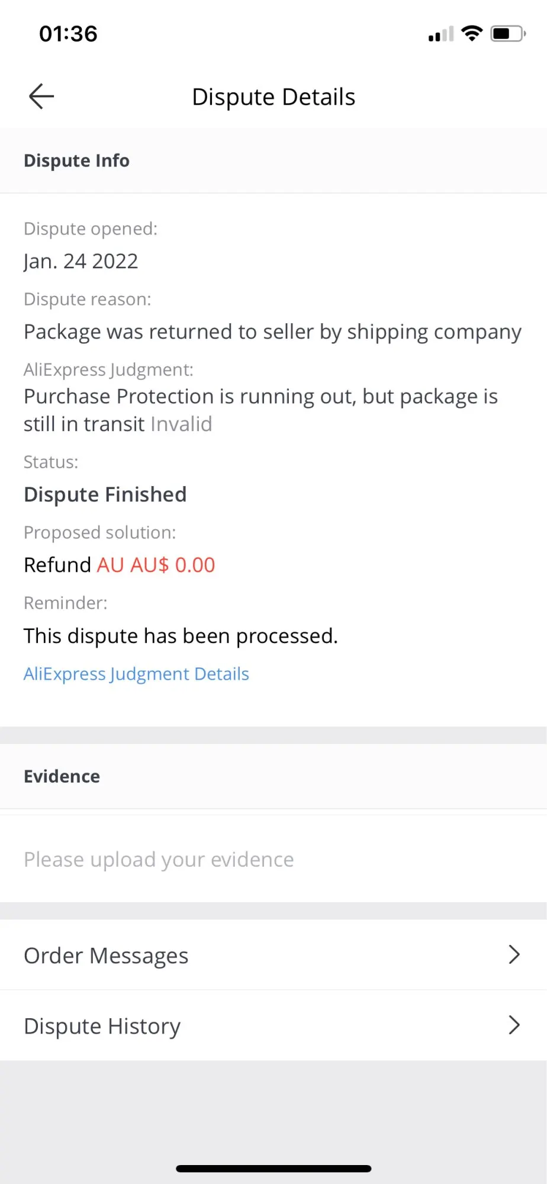Tap the Dispute Finished status text
This screenshot has width=547, height=1184.
[x=105, y=494]
